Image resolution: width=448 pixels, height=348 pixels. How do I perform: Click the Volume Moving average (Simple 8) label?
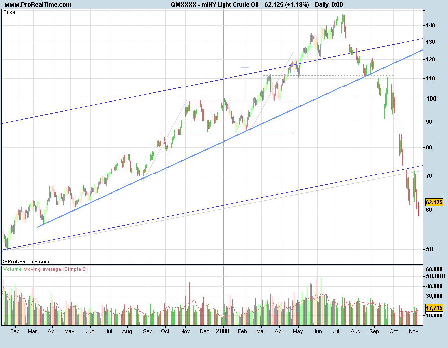click(45, 269)
